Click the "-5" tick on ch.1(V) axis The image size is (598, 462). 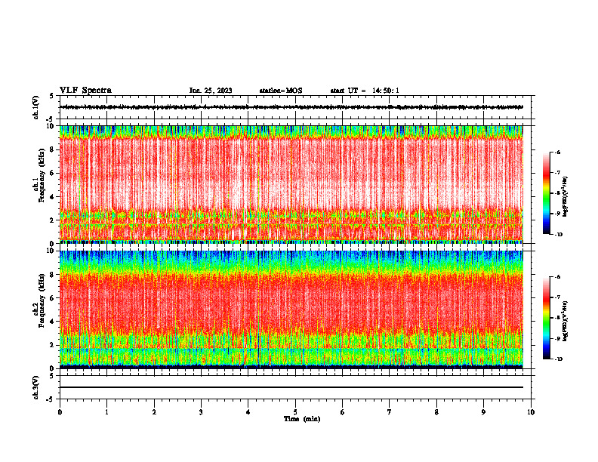point(50,119)
